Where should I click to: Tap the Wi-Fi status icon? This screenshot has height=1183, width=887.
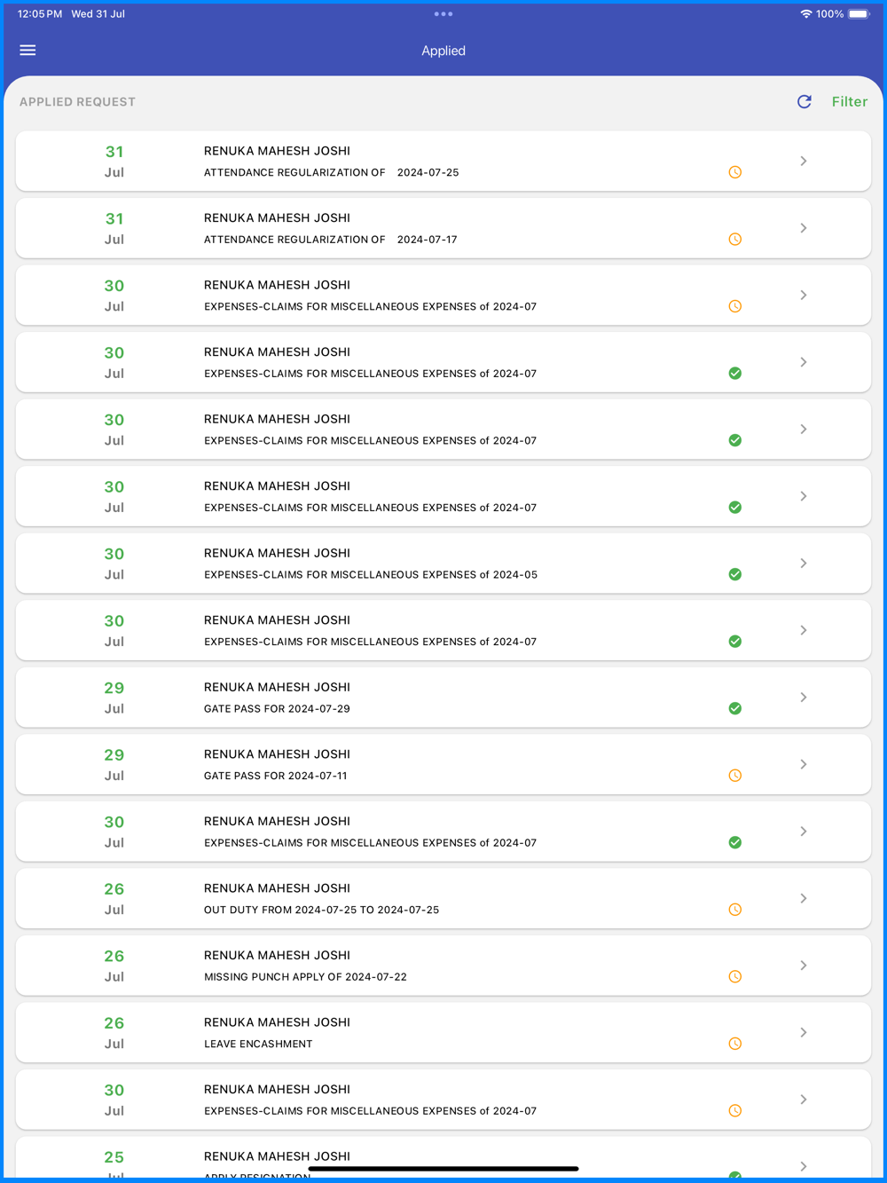806,14
